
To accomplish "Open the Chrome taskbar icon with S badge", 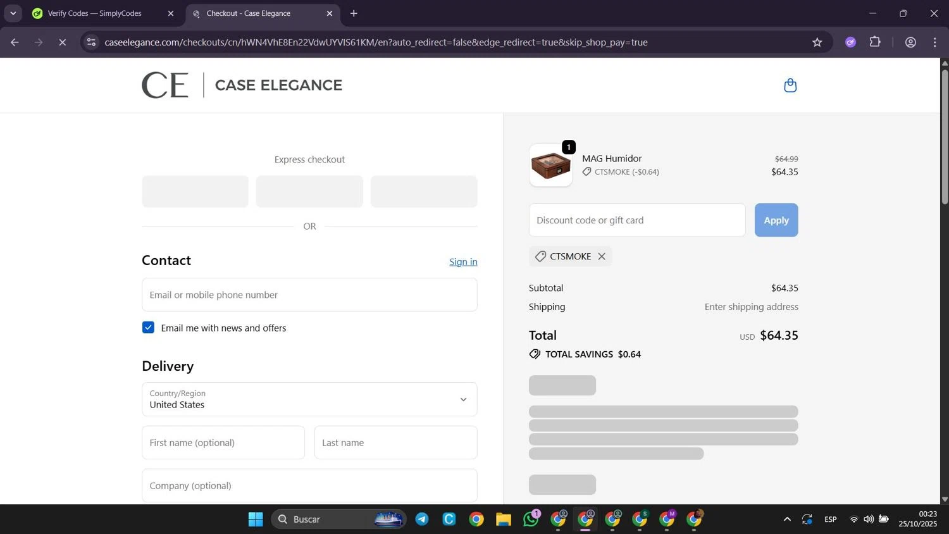I will click(640, 519).
